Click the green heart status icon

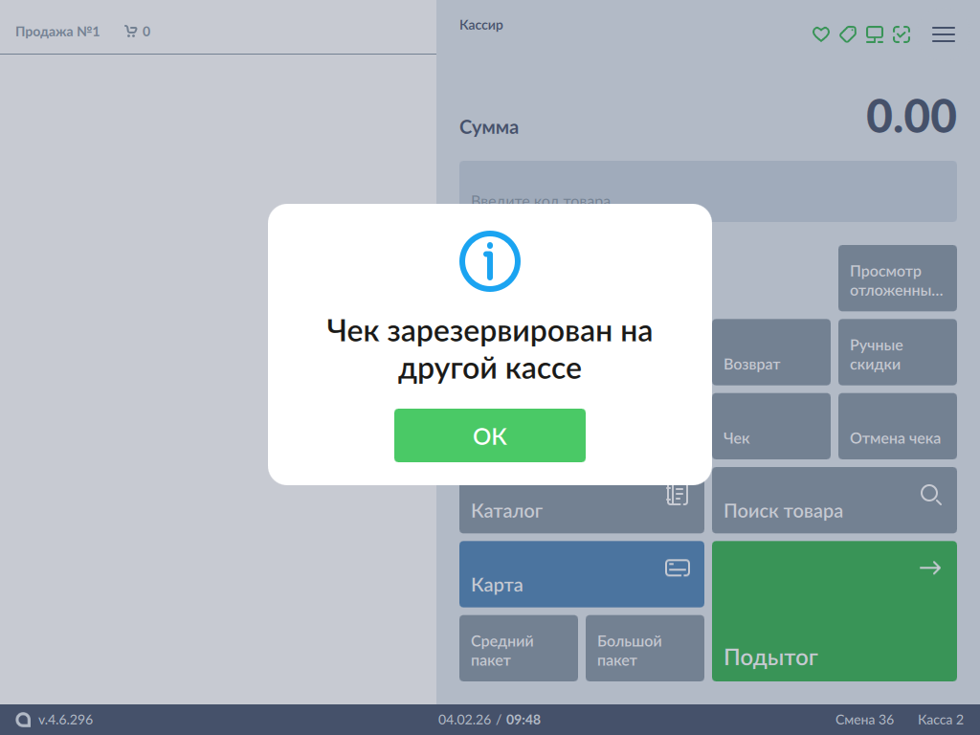pos(820,34)
